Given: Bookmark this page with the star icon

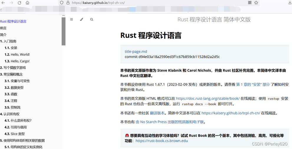Looking at the screenshot, I should 256,3.
